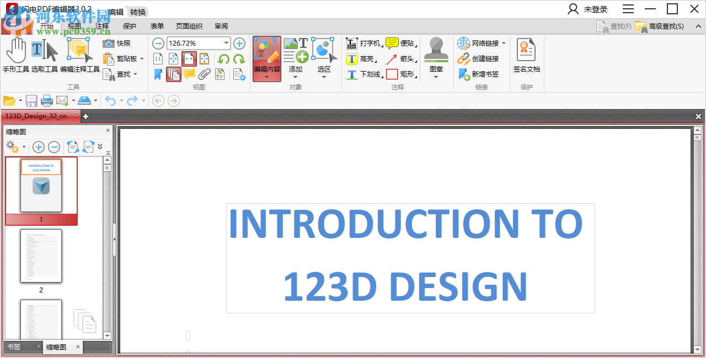Undo the last action
Viewport: 706px width, 358px height.
(x=110, y=101)
